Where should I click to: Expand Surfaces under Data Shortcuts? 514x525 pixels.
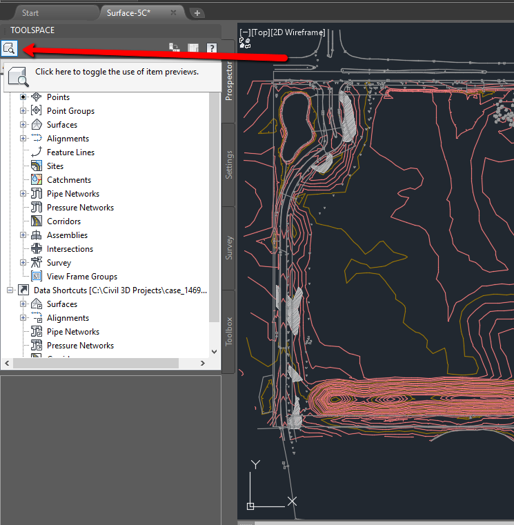[23, 304]
